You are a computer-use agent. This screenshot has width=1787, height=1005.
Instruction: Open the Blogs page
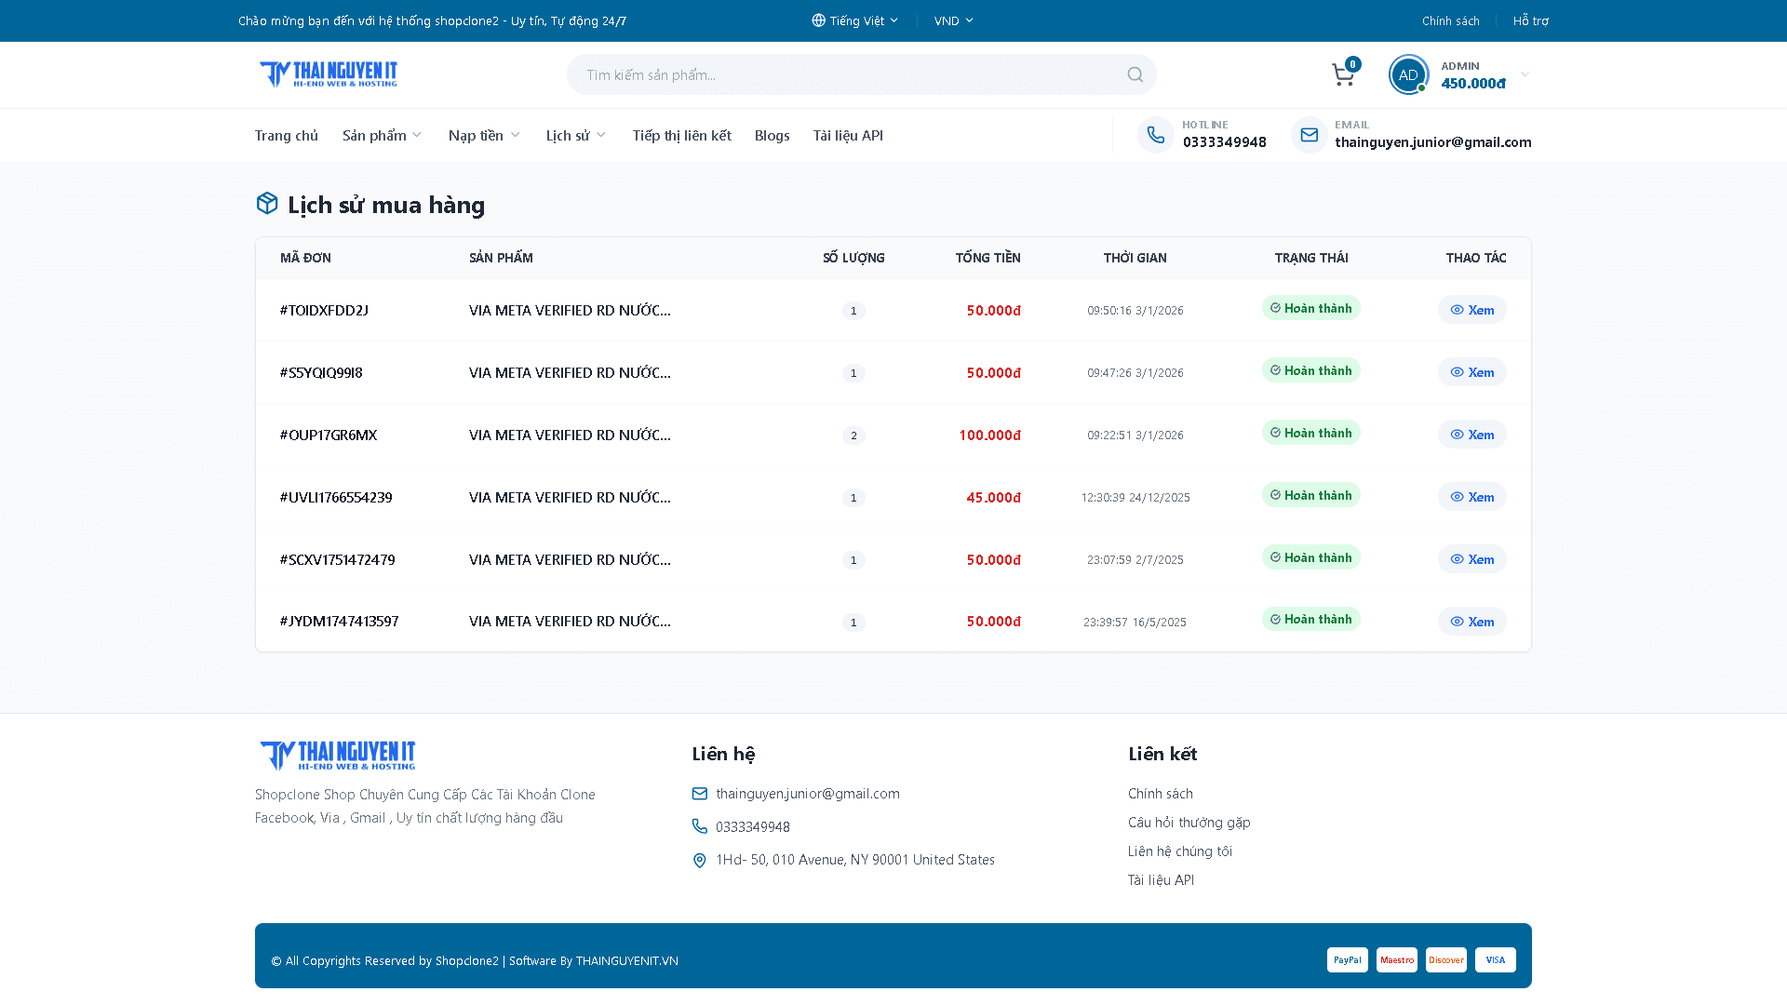[772, 136]
